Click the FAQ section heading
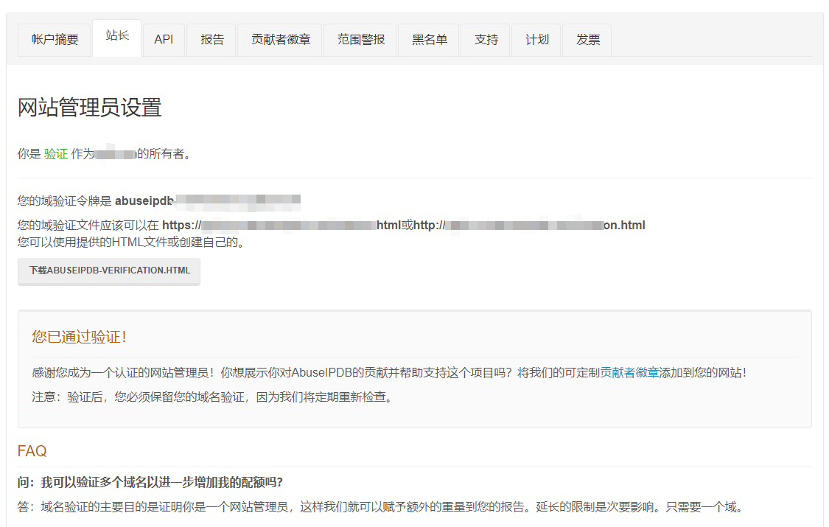829x527 pixels. [32, 450]
